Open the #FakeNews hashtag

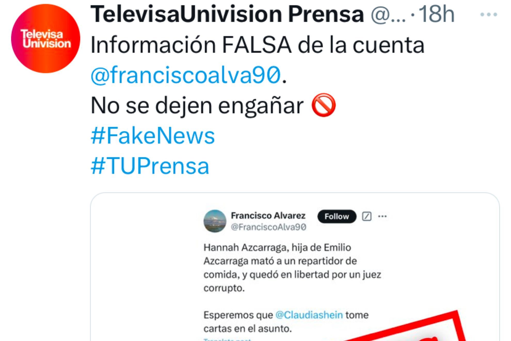pyautogui.click(x=153, y=136)
